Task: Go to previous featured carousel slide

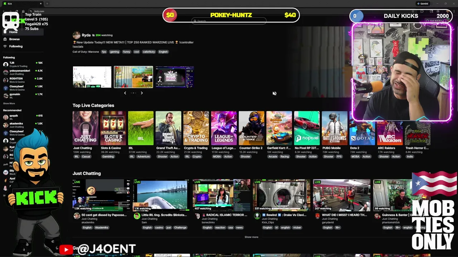Action: click(x=125, y=93)
